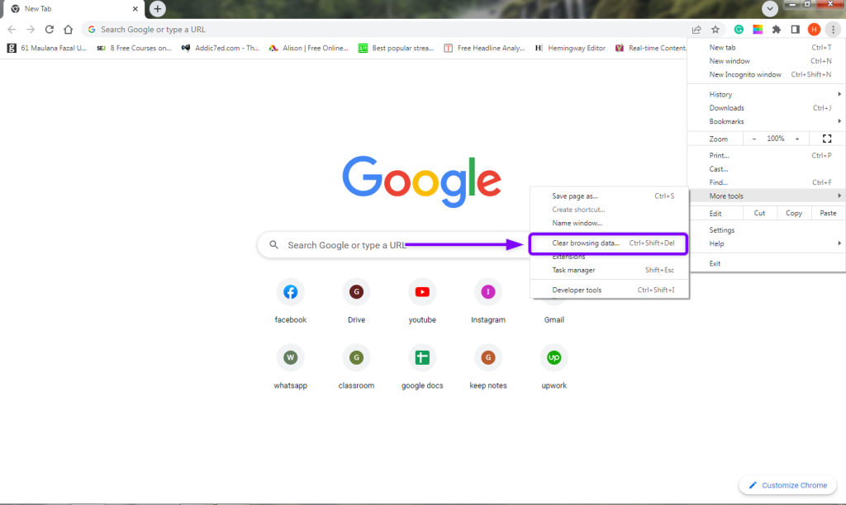Open the Hemingway Editor bookmark
846x505 pixels.
tap(570, 48)
